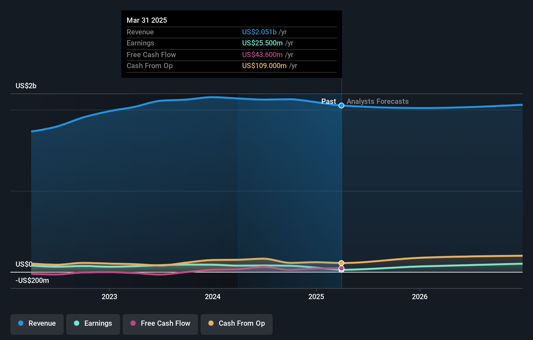Expand the Mar 31 2025 tooltip header
Screen dimensions: 533x340
click(147, 20)
